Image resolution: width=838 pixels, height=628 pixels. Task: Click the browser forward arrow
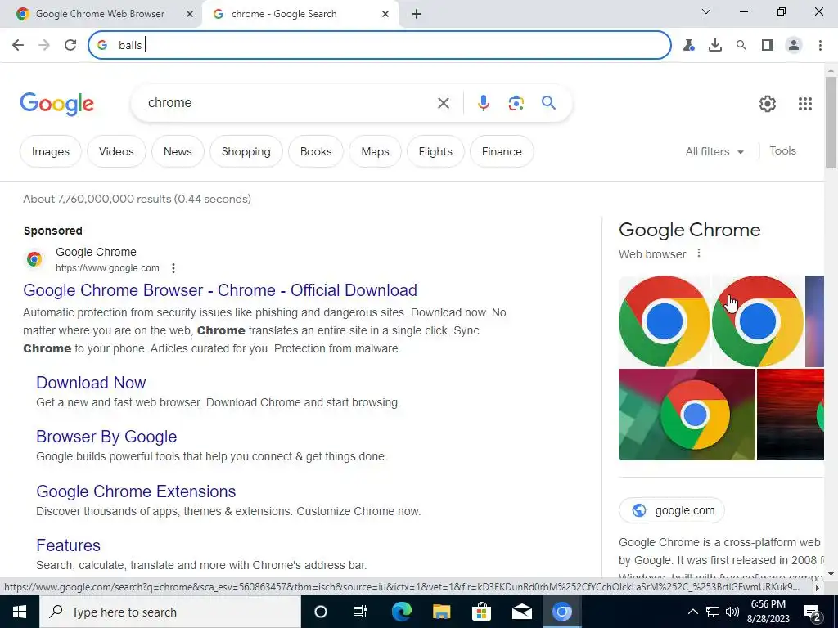click(44, 45)
